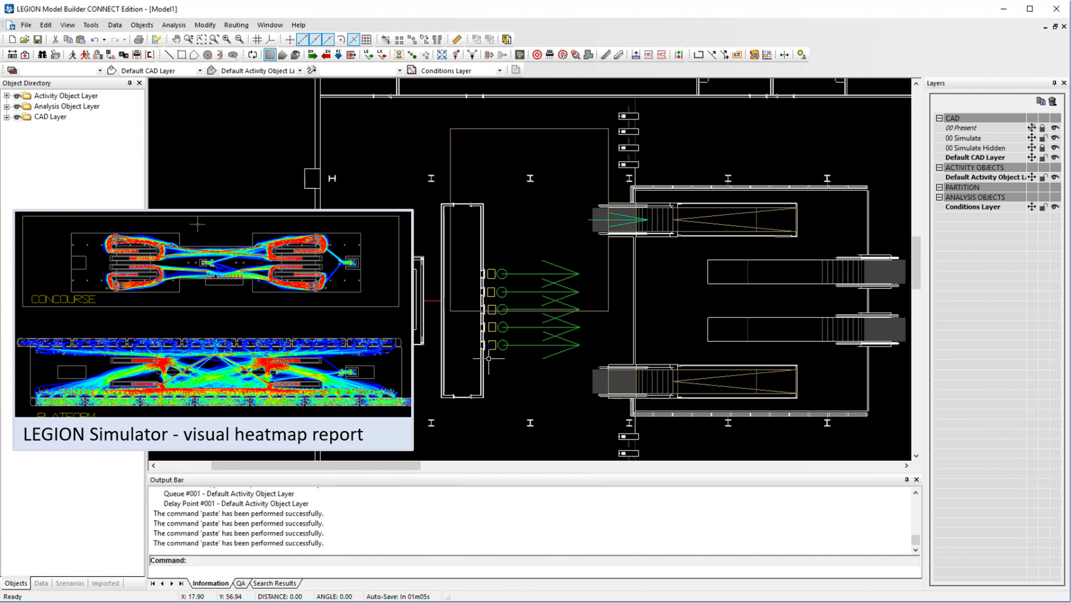Open the Analysis menu
This screenshot has height=603, width=1071.
[174, 25]
